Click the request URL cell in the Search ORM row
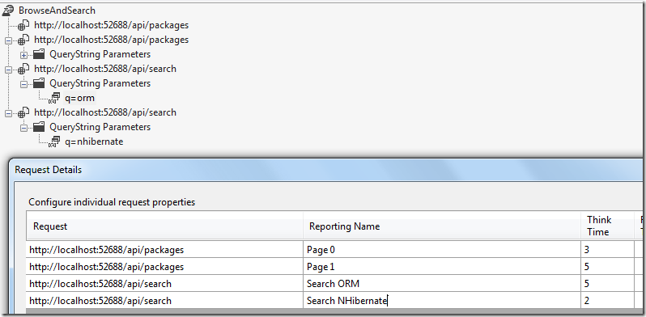Viewport: 646px width, 317px height. (165, 284)
